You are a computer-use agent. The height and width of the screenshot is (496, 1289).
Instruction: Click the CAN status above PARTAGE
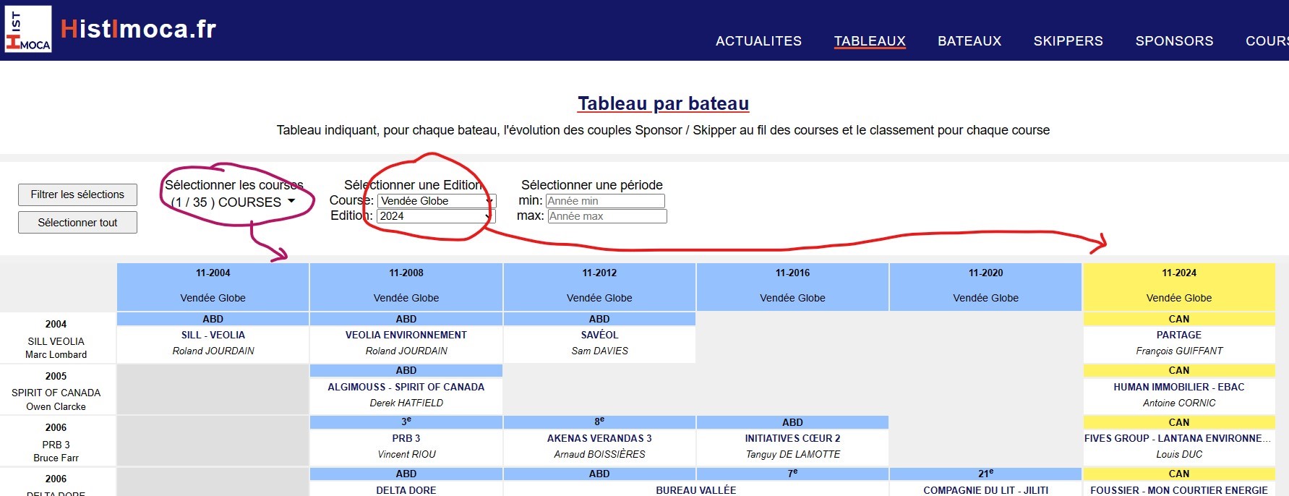click(x=1179, y=319)
